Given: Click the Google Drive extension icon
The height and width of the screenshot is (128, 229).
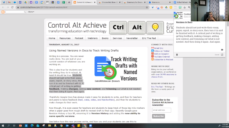Looking at the screenshot, I should 166,7.
